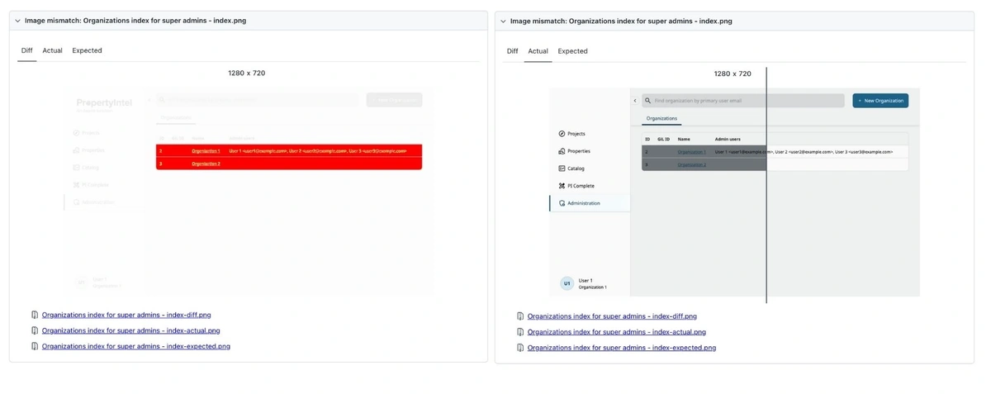
Task: Open index-actual.png link in right panel
Action: tap(616, 332)
